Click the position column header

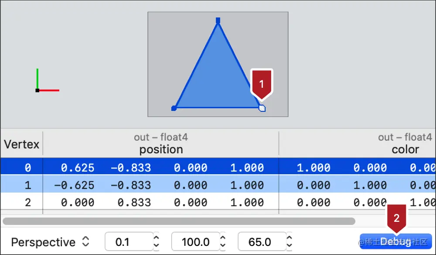pyautogui.click(x=161, y=144)
